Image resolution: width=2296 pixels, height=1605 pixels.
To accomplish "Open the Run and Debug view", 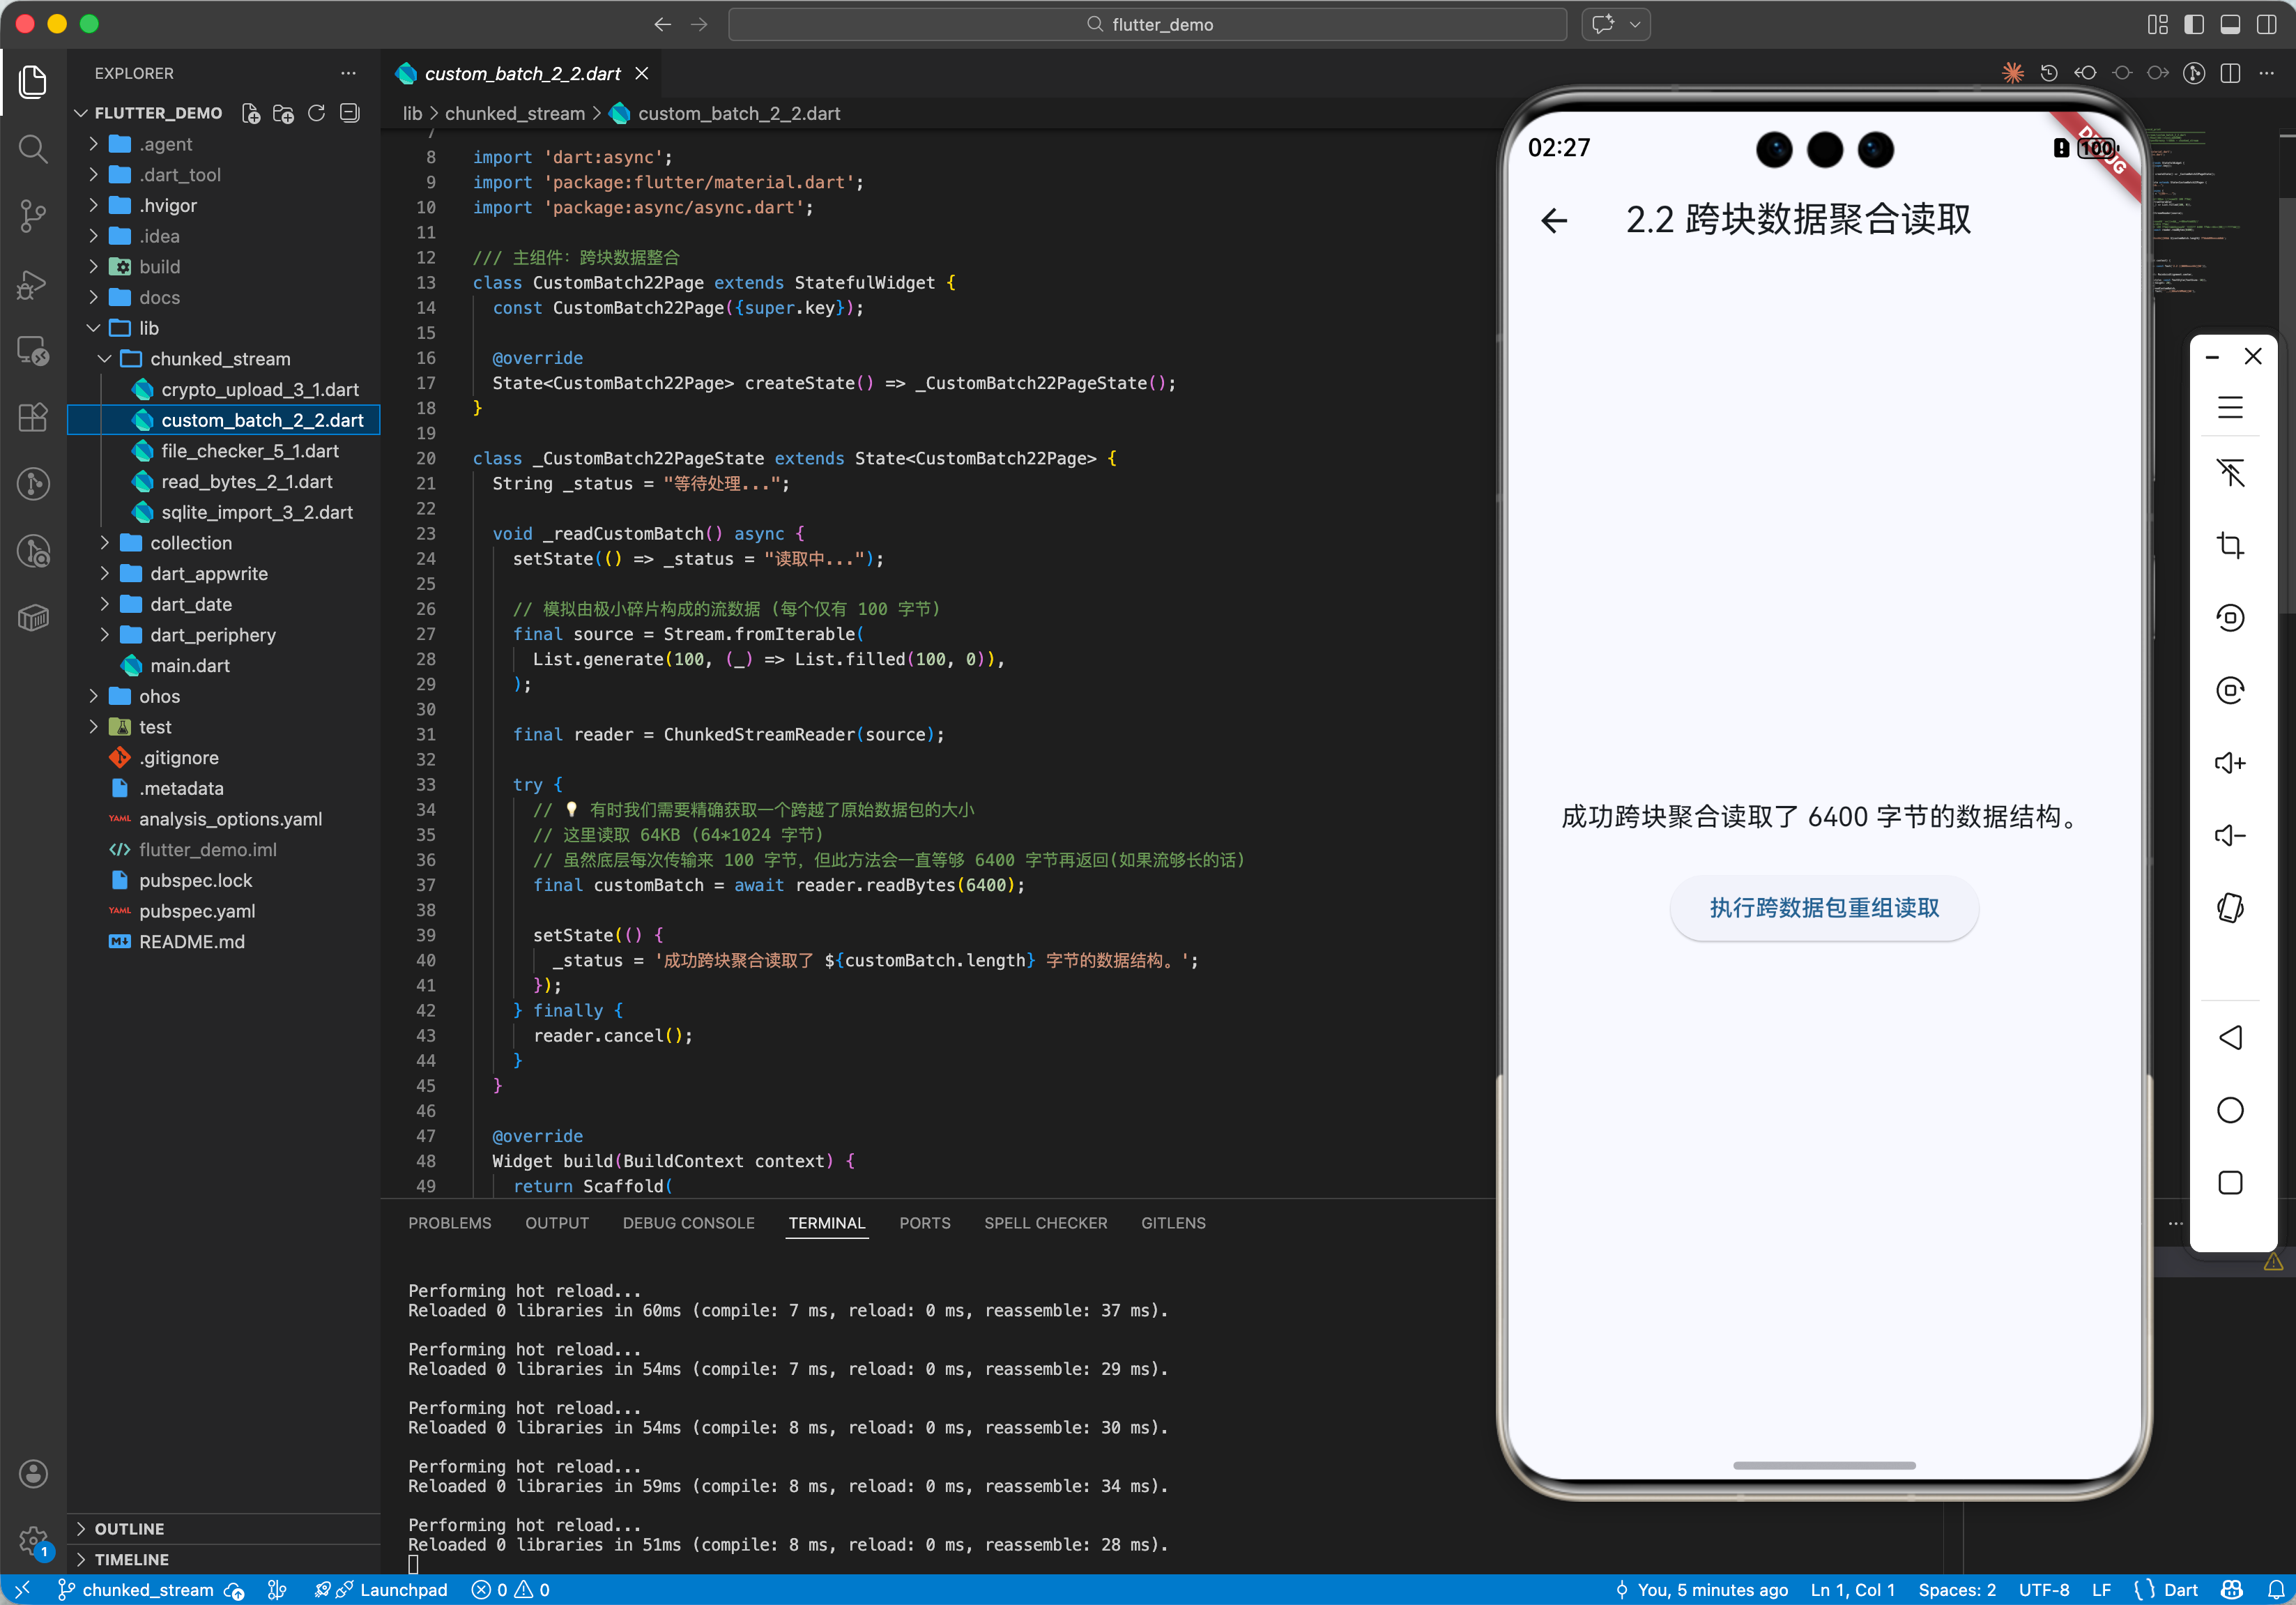I will (x=33, y=284).
